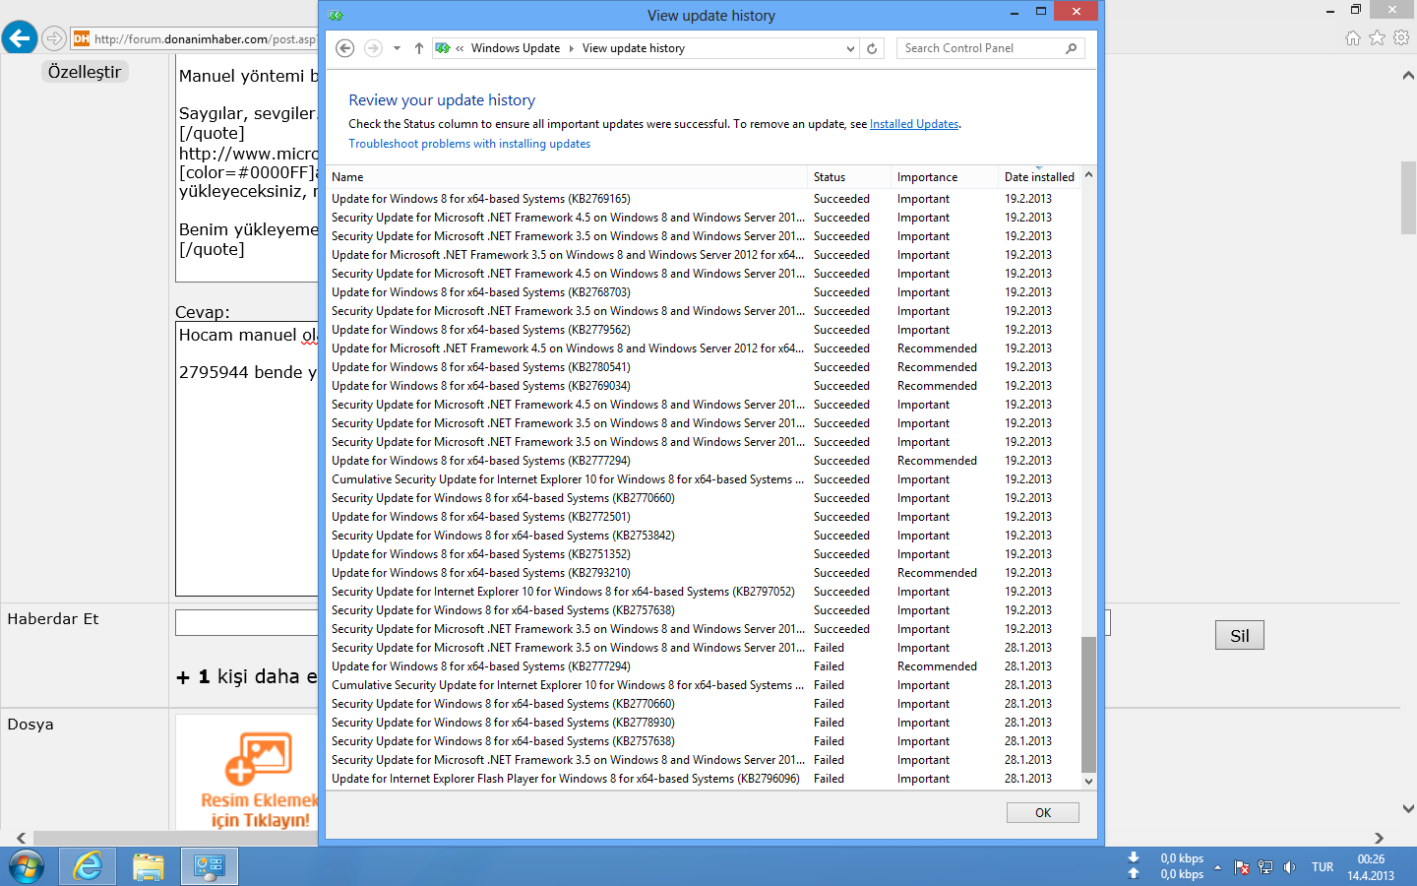The height and width of the screenshot is (886, 1417).
Task: Open the Internet Explorer Tools gear
Action: click(1401, 37)
